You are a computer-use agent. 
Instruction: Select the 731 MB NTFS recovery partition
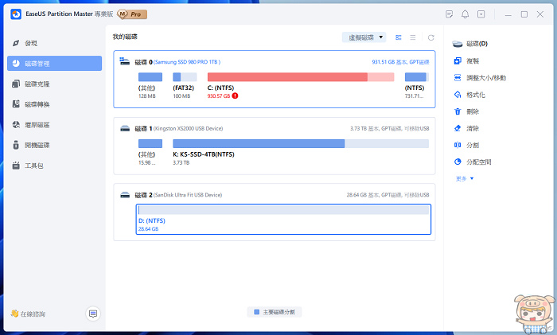(x=417, y=77)
